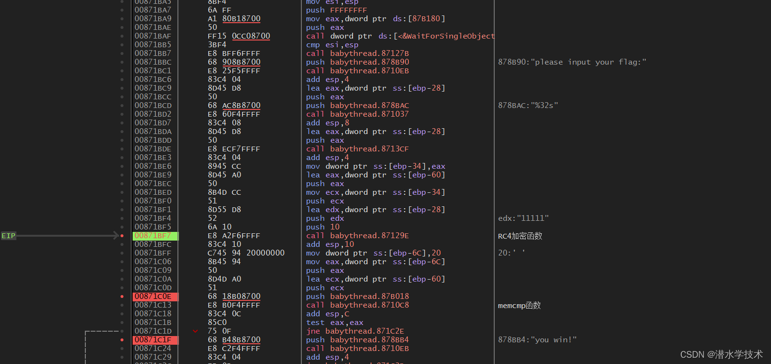771x364 pixels.
Task: Select instruction push babythread.878BAC
Action: pos(357,106)
